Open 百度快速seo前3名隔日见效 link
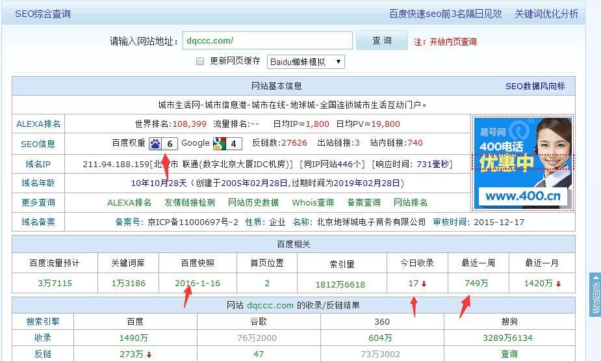This screenshot has height=361, width=601. point(445,14)
